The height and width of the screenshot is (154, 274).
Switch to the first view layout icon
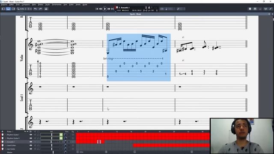tap(3, 9)
